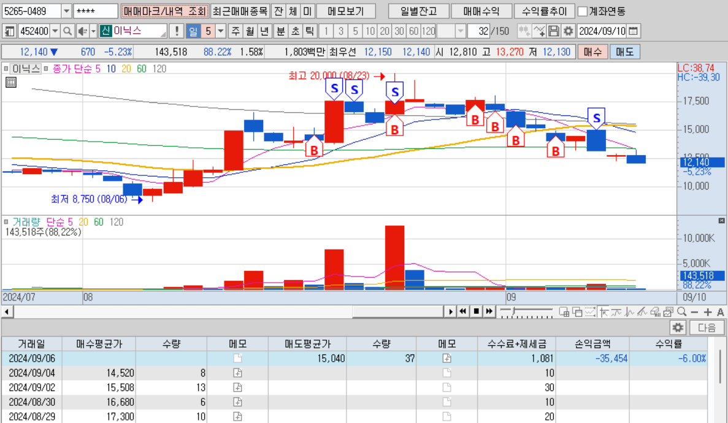
Task: Select the 잔 tab
Action: (x=278, y=11)
